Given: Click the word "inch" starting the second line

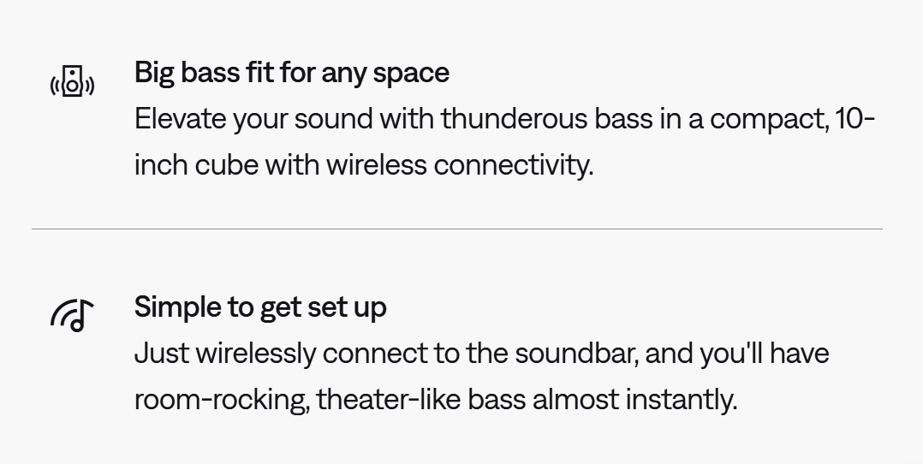Looking at the screenshot, I should (160, 164).
